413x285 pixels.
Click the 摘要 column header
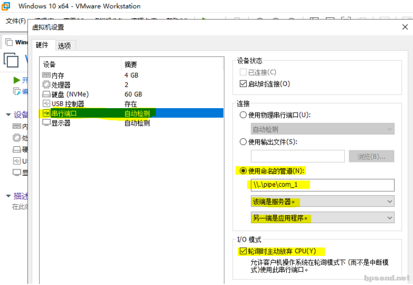click(131, 64)
